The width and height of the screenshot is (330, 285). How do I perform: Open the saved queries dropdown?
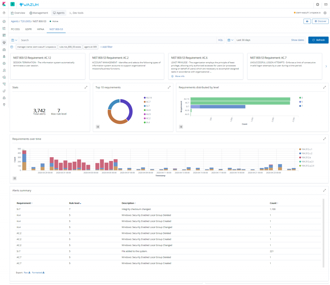click(14, 40)
